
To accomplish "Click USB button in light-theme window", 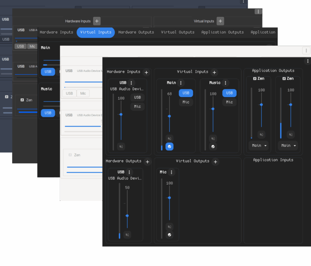I will [x=69, y=93].
